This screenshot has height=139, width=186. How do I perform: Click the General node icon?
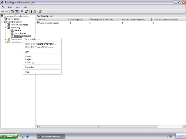click(12, 30)
